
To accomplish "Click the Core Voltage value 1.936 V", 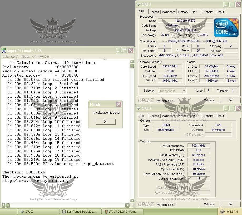I will click(203, 35).
